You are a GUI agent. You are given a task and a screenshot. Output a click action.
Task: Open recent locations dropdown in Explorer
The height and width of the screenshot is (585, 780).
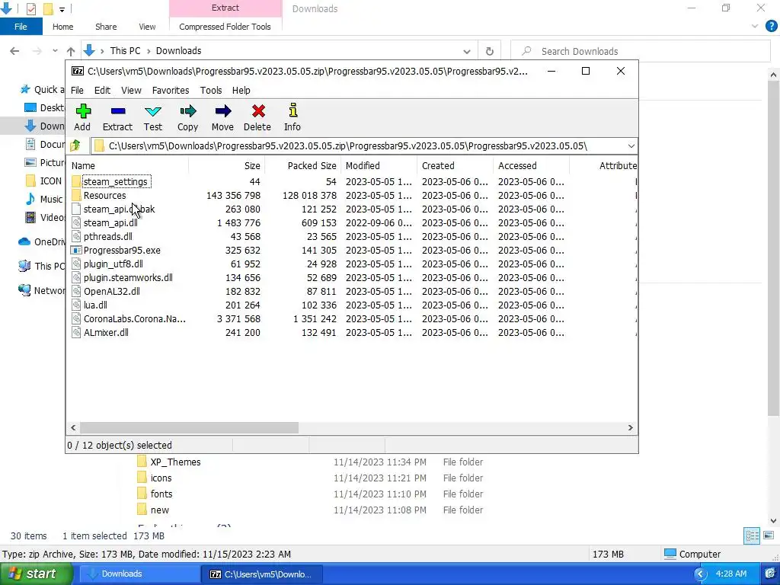[x=55, y=51]
